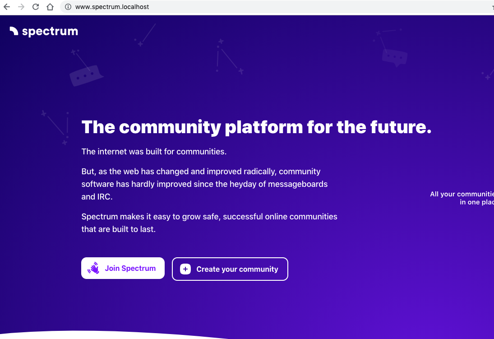Focus the www.spectrum.localhost address bar
Image resolution: width=494 pixels, height=339 pixels.
coord(277,7)
